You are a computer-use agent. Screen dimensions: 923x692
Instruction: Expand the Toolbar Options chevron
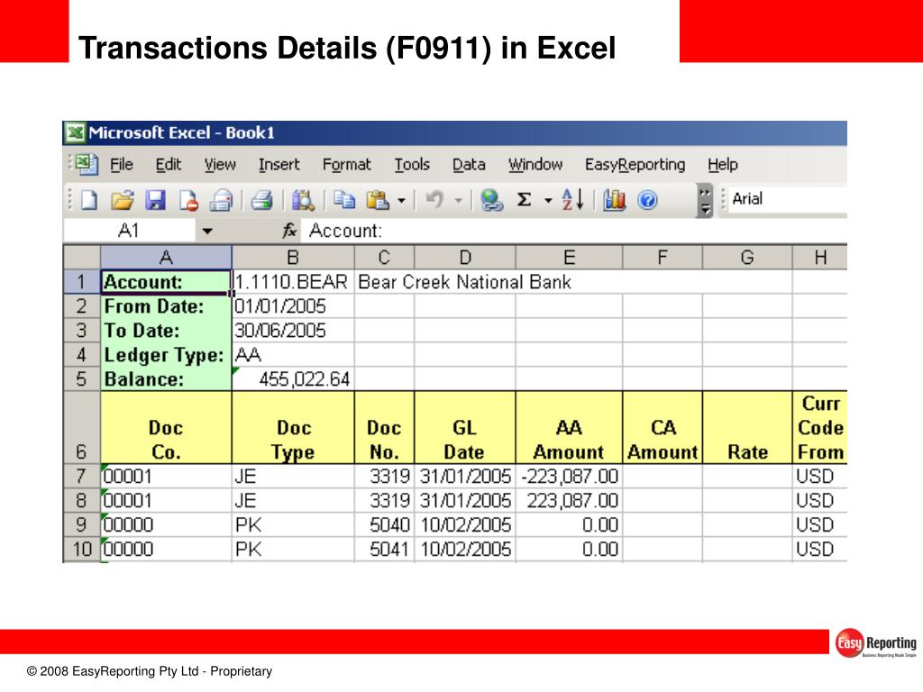(x=705, y=201)
